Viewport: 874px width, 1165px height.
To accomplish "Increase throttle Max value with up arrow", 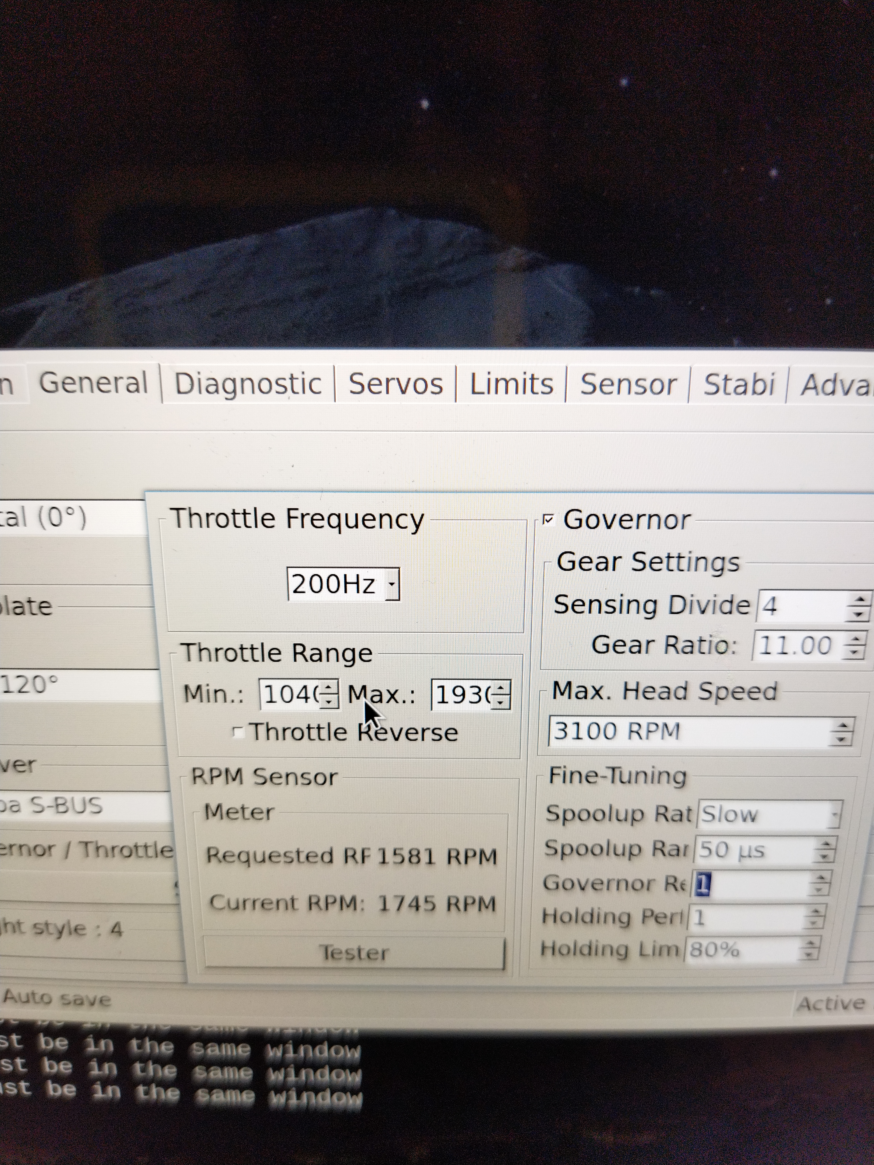I will [501, 688].
